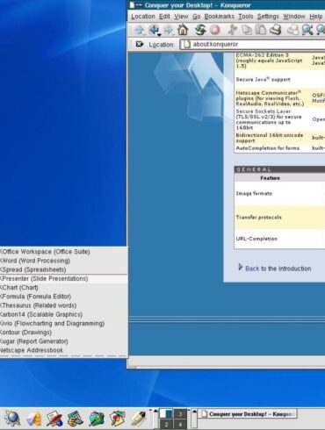Open Netscape Addressbook entry
Viewport: 325px width, 430px height.
tap(63, 350)
